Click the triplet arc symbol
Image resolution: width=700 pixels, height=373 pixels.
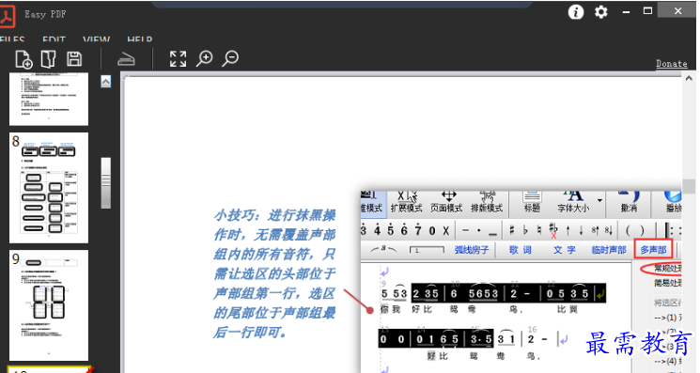(x=383, y=249)
